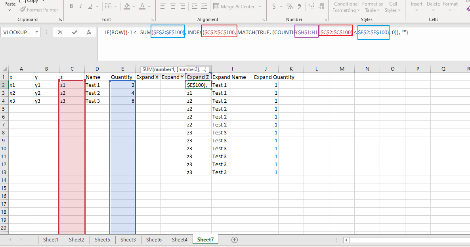Increase the cell indent
470x247 pixels.
204,6
